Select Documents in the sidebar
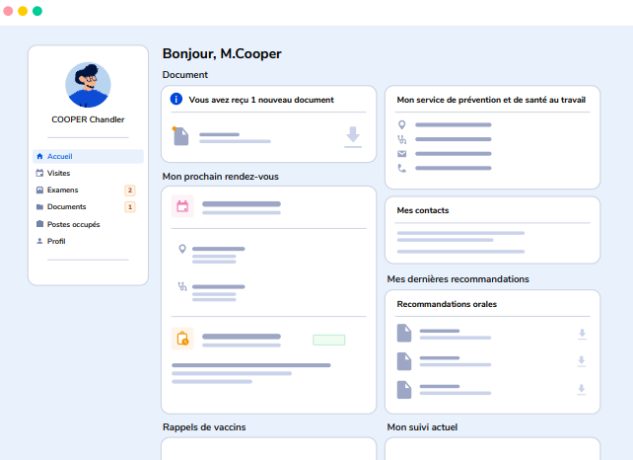633x460 pixels. pos(66,206)
